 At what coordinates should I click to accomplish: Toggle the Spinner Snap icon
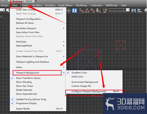pyautogui.click(x=98, y=10)
